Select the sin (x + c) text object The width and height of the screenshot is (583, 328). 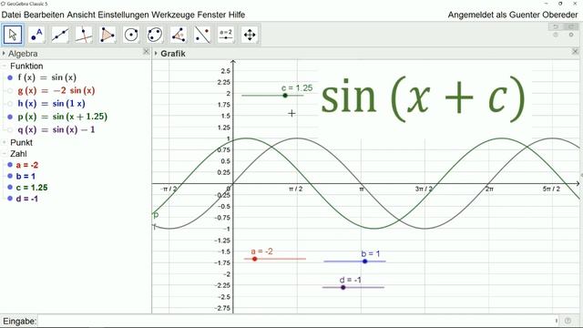coord(423,99)
